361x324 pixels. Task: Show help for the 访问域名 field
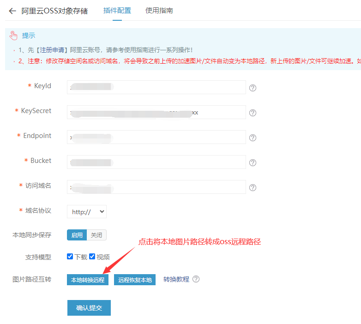pos(253,187)
